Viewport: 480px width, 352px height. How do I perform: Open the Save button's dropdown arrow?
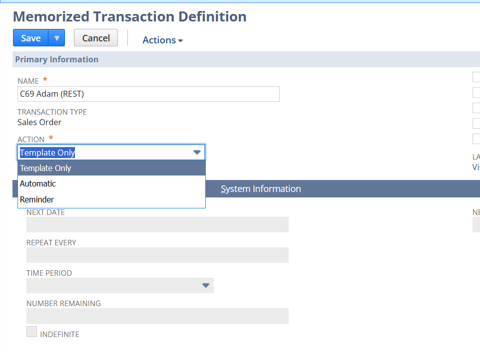click(x=57, y=38)
